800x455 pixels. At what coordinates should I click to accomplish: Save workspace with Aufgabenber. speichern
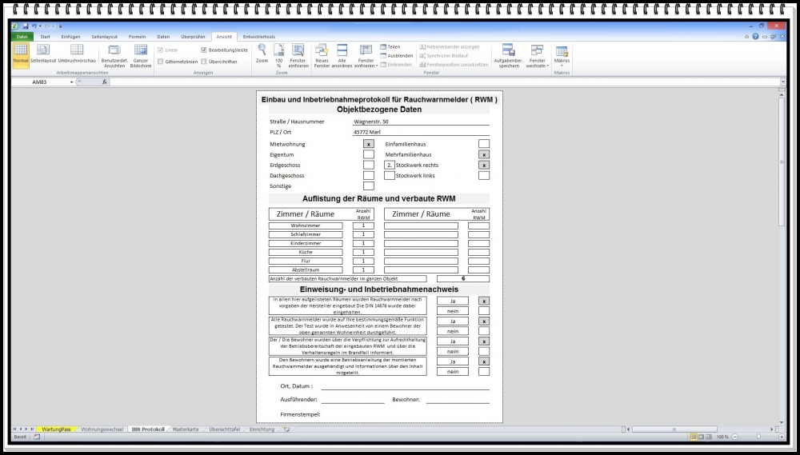[x=508, y=54]
